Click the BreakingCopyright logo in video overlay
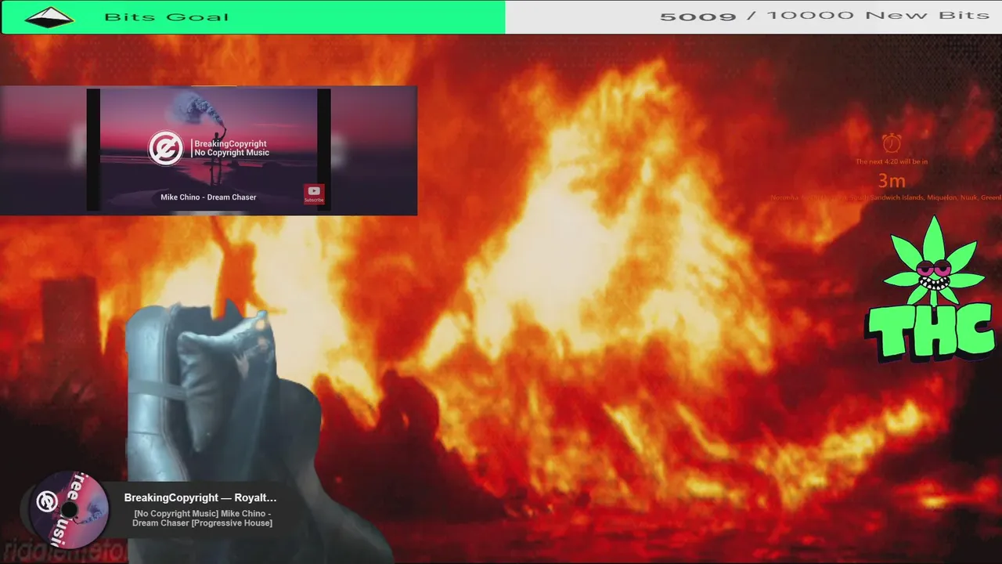1002x564 pixels. pyautogui.click(x=166, y=148)
